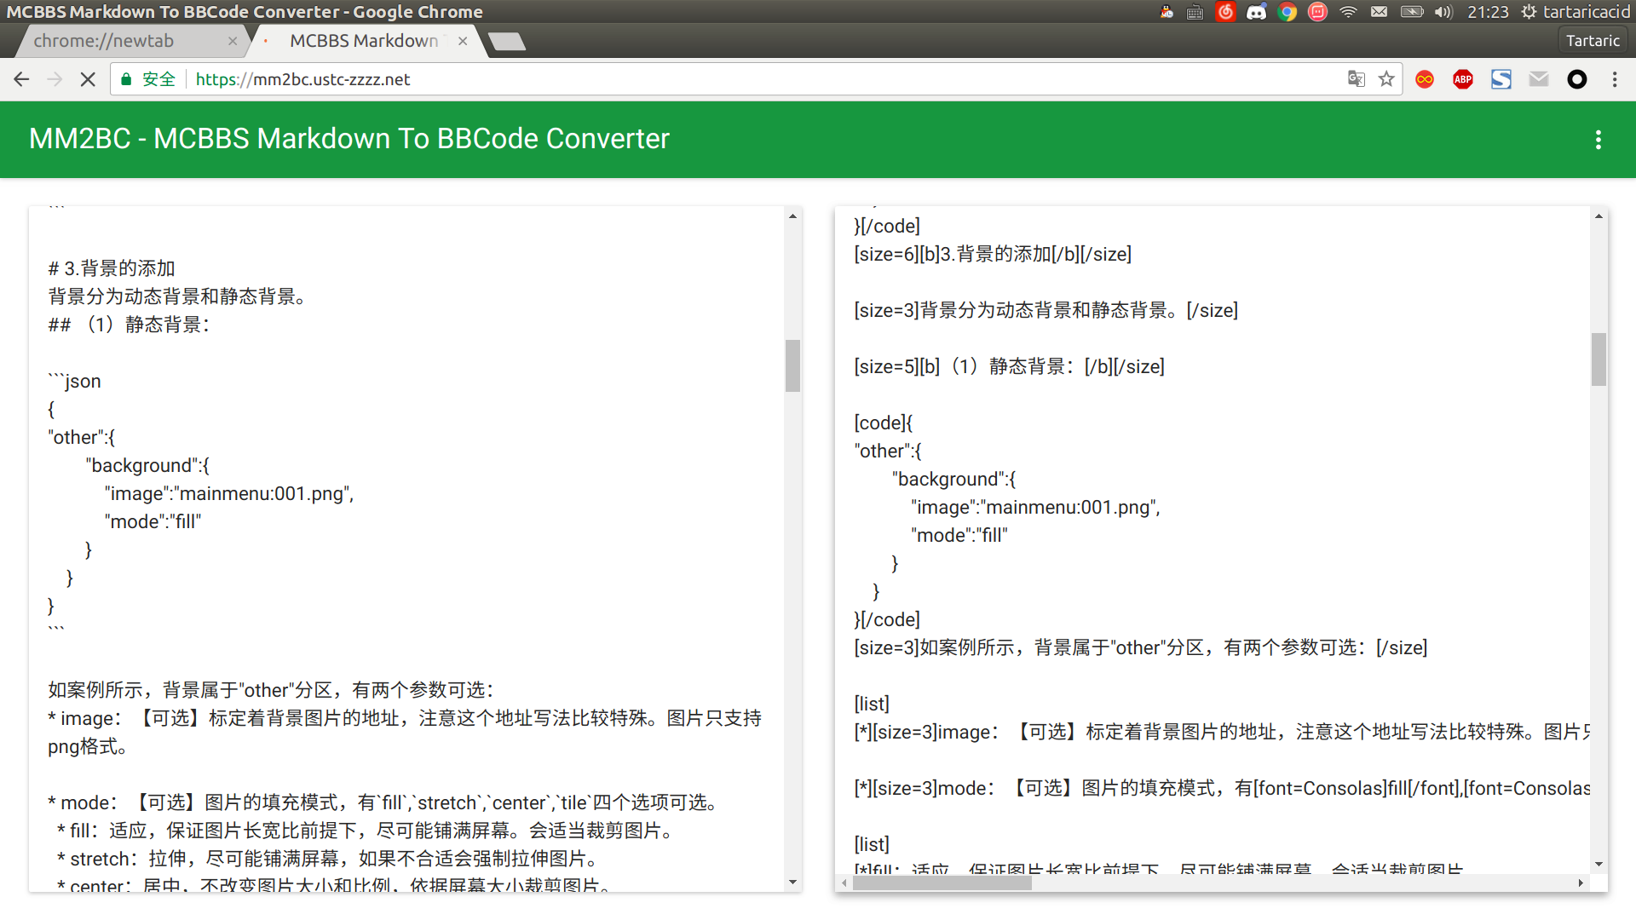Click the first '[list]' line in the BBCode output

click(x=872, y=704)
